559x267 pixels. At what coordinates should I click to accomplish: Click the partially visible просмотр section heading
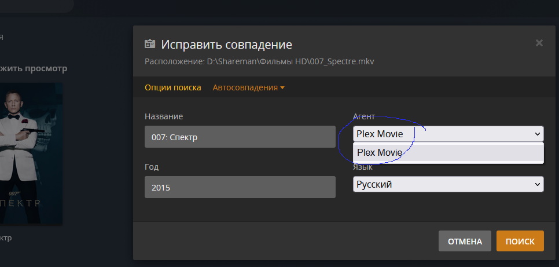pos(34,68)
